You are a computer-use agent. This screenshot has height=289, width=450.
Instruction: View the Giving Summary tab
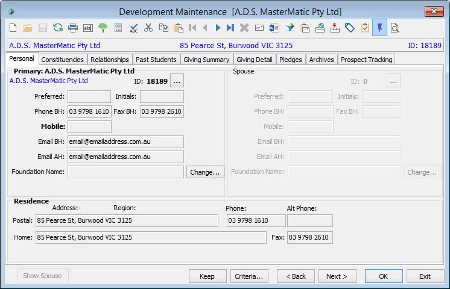[206, 60]
